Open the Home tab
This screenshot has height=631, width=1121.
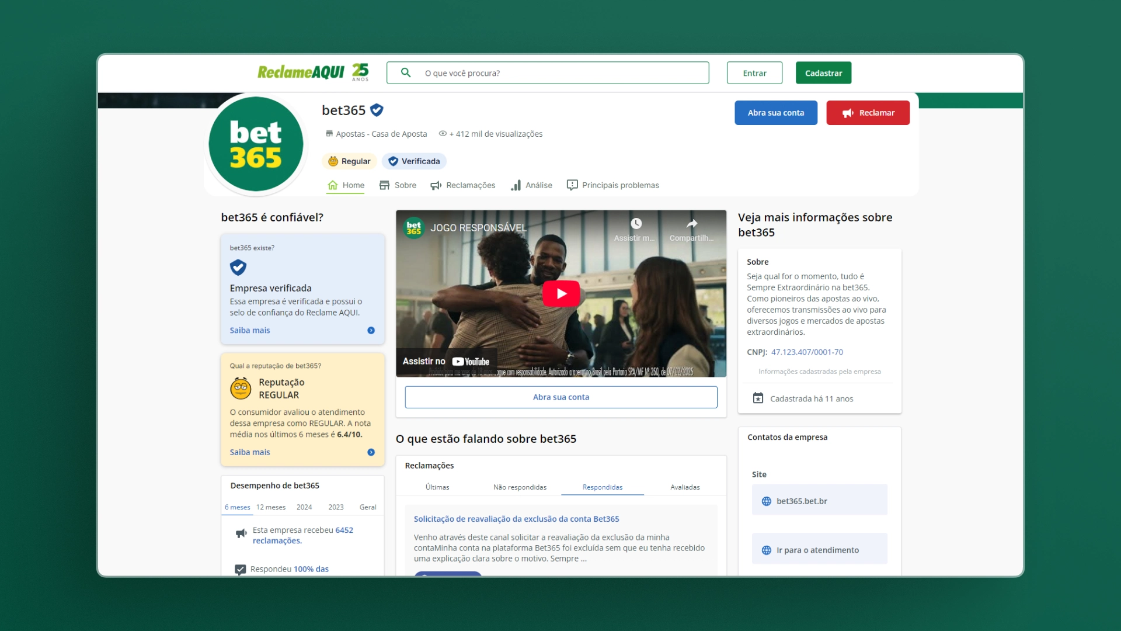point(346,185)
